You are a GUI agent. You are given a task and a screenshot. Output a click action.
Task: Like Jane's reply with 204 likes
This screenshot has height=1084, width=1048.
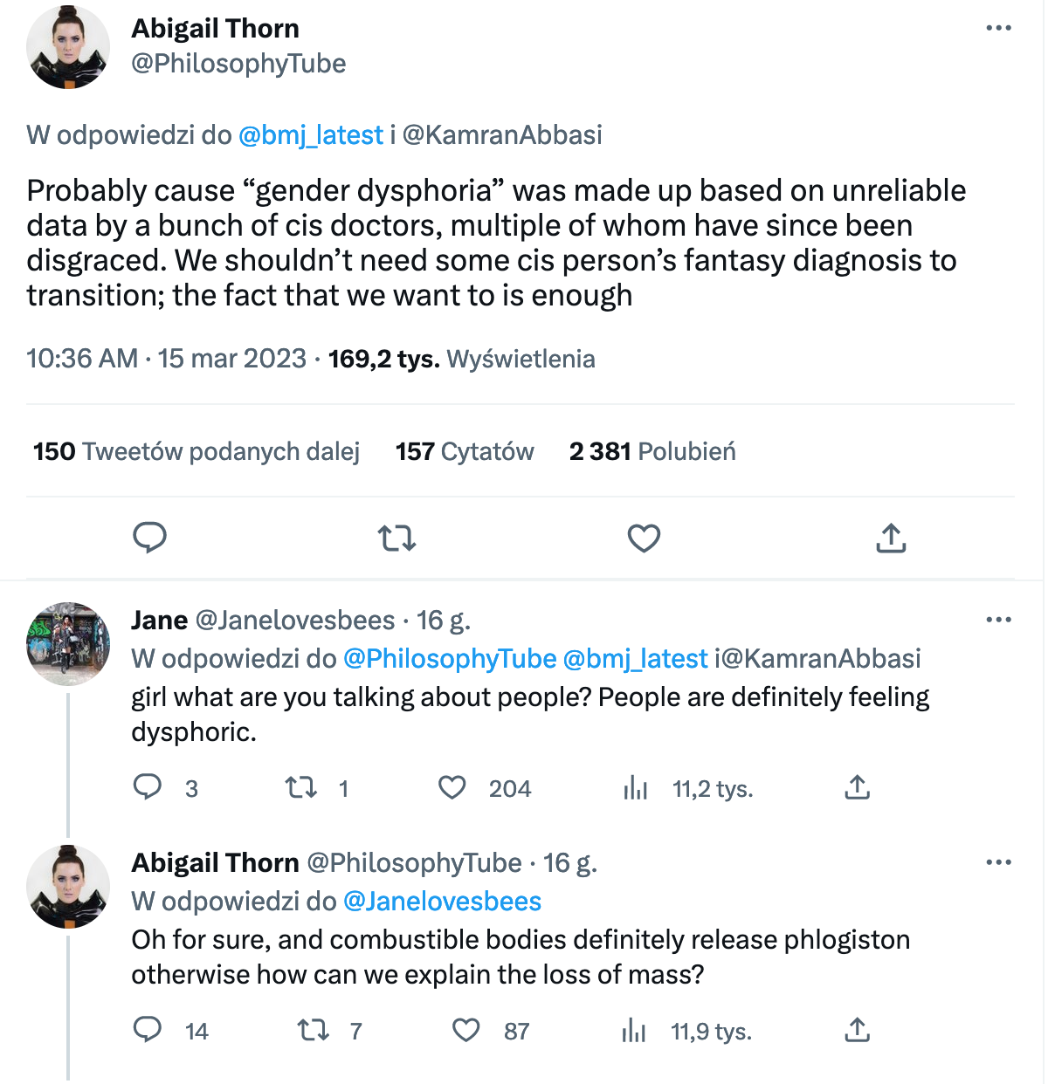pos(484,788)
